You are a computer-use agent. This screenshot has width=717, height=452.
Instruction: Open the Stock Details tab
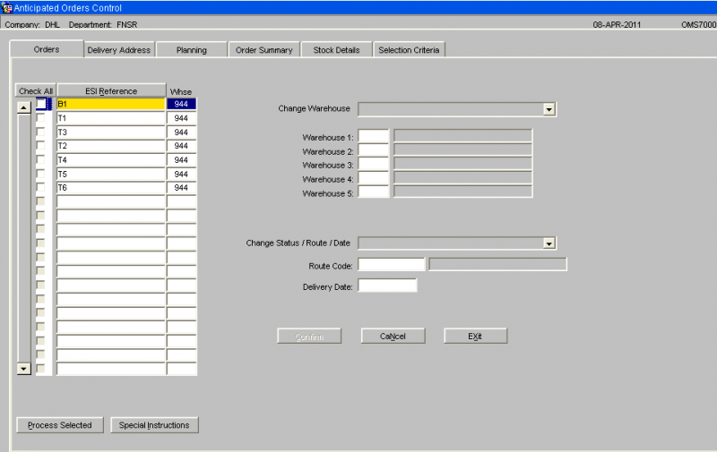(337, 50)
